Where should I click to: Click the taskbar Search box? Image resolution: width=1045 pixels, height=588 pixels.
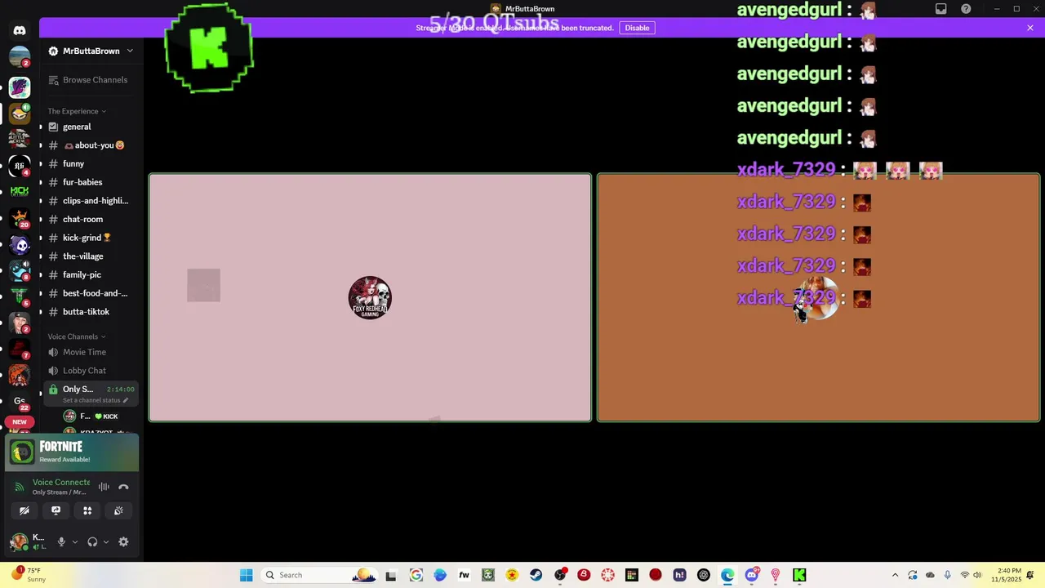coord(319,575)
